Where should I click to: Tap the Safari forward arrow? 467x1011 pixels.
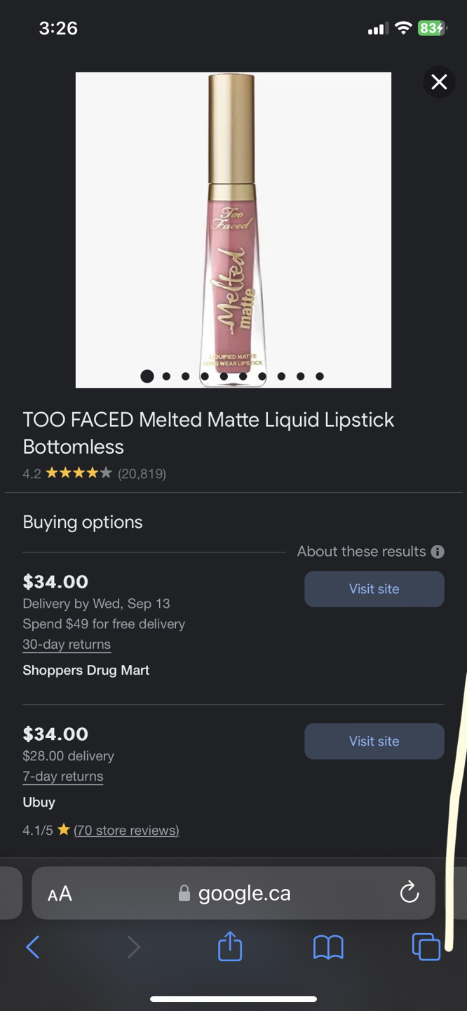coord(133,947)
